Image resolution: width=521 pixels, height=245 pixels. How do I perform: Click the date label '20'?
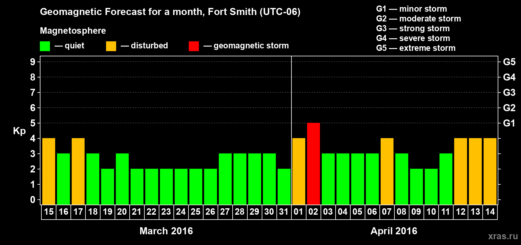point(122,212)
